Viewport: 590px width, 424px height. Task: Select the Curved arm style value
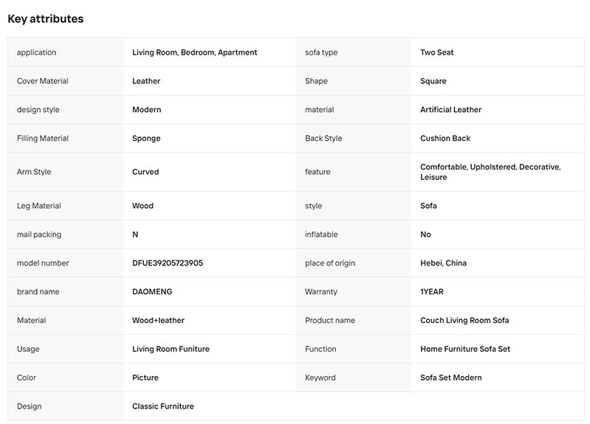pyautogui.click(x=145, y=172)
